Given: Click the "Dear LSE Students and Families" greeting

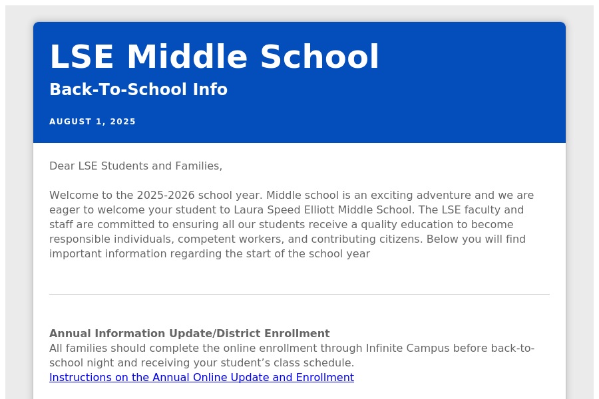Looking at the screenshot, I should (x=136, y=166).
